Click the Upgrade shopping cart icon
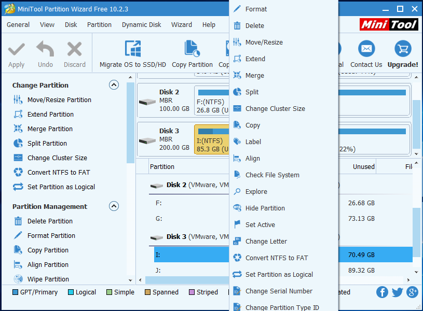Viewport: 423px width, 311px height. click(403, 49)
